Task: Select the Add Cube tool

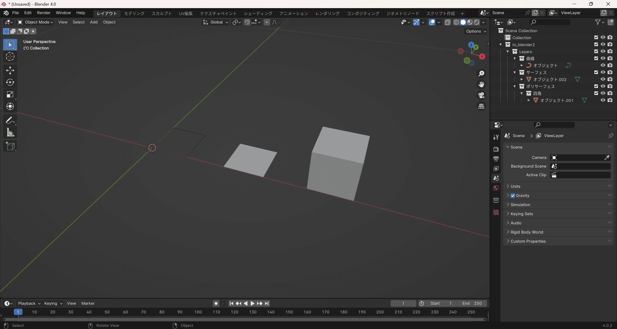Action: click(10, 146)
